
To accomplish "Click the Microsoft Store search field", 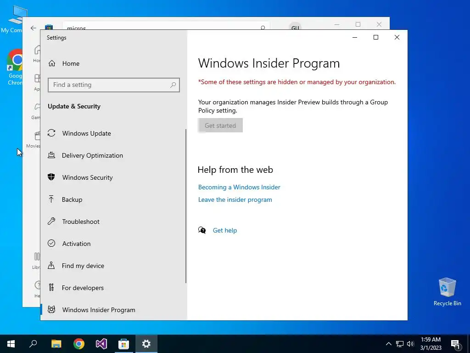I will [x=166, y=27].
